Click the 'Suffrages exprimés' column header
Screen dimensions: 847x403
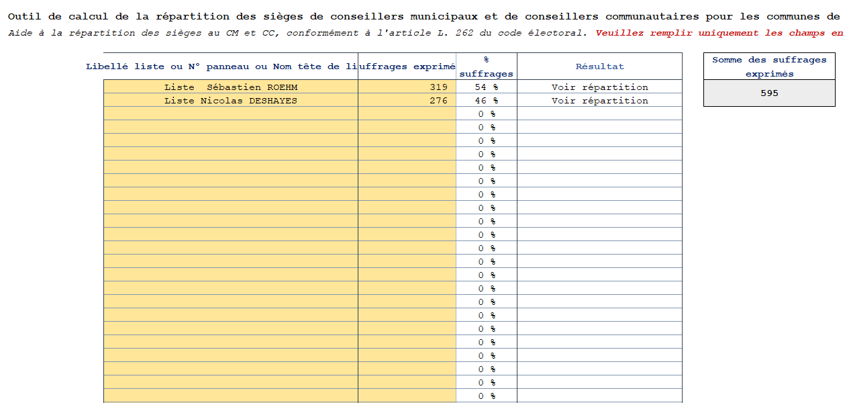(407, 66)
